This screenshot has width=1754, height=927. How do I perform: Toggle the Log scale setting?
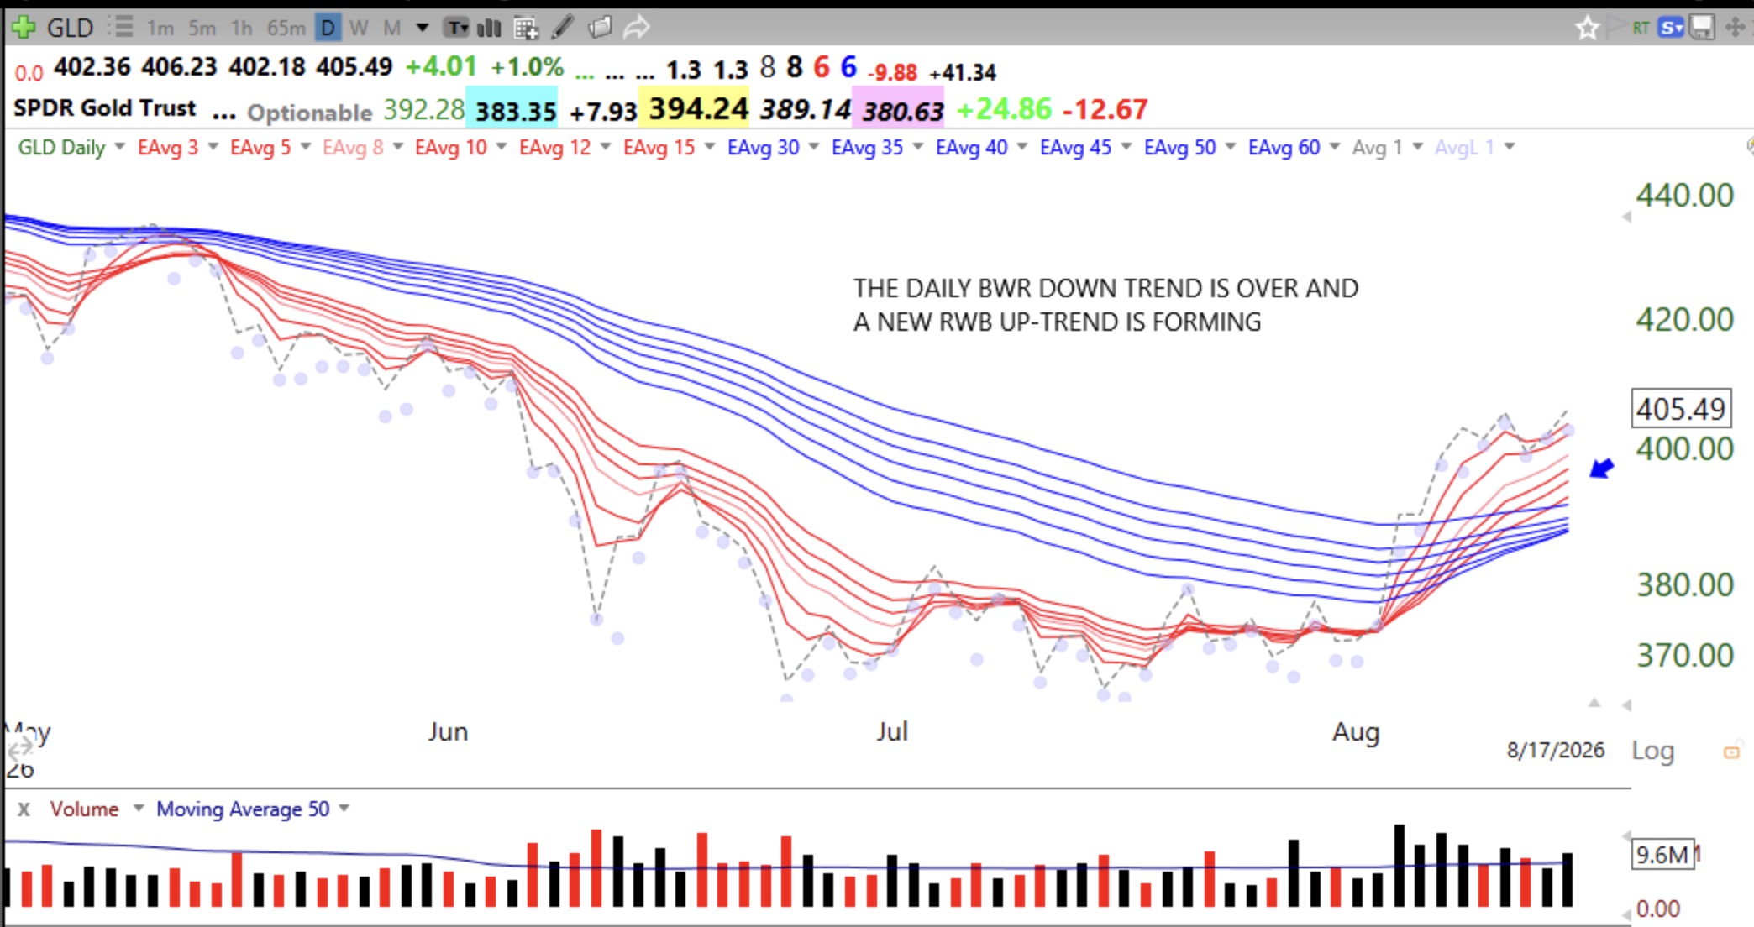click(x=1652, y=751)
